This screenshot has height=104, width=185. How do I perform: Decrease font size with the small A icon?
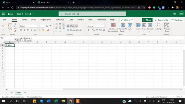pyautogui.click(x=51, y=26)
